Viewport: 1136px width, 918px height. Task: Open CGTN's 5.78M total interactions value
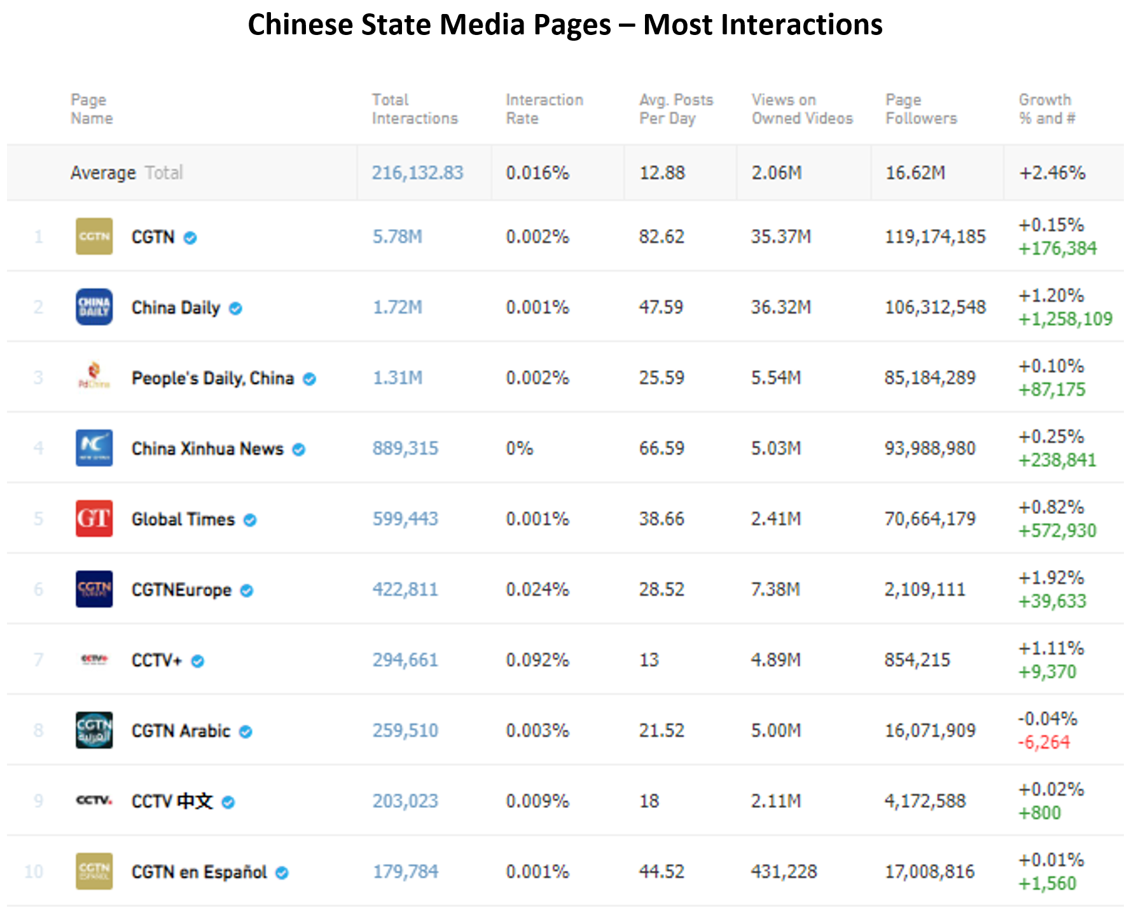pyautogui.click(x=398, y=237)
